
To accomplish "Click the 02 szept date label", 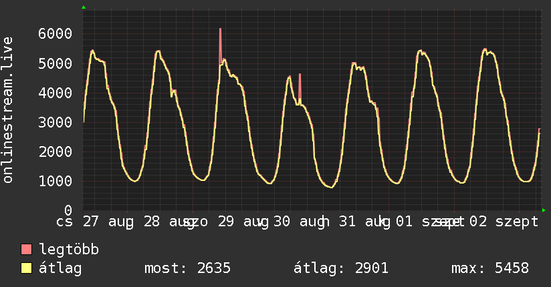I will [x=504, y=222].
